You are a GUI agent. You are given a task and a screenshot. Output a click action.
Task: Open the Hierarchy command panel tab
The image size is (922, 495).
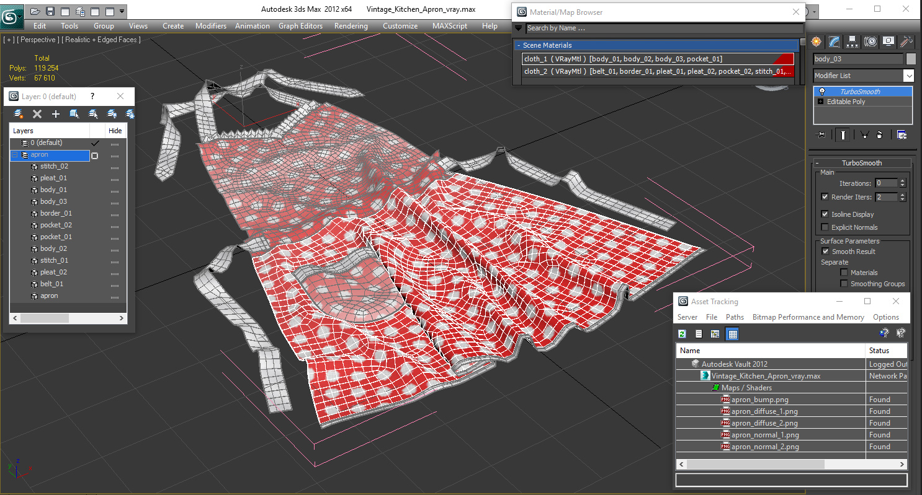tap(853, 42)
